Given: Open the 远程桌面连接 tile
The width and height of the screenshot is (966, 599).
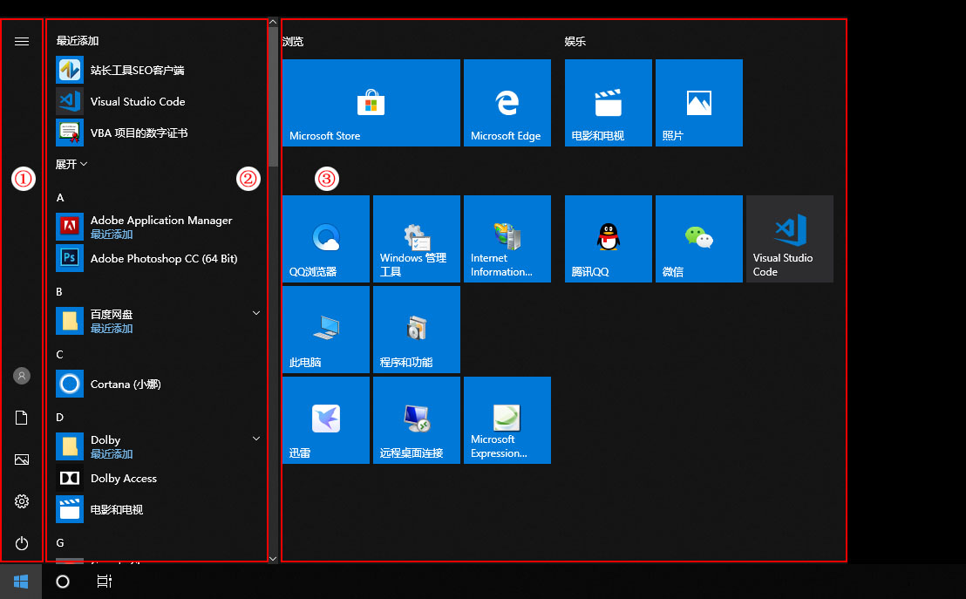Looking at the screenshot, I should [x=417, y=420].
